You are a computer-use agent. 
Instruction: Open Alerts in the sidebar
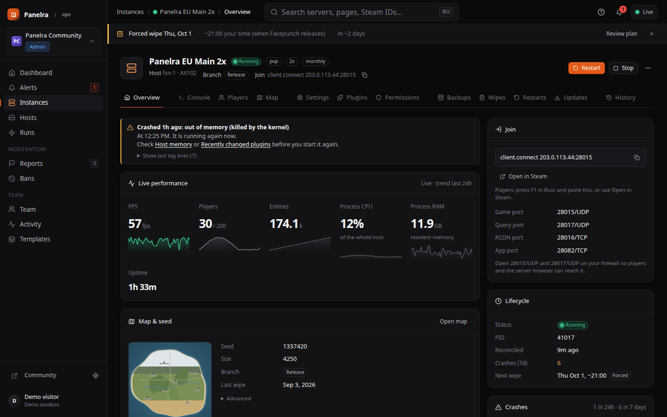(x=53, y=88)
